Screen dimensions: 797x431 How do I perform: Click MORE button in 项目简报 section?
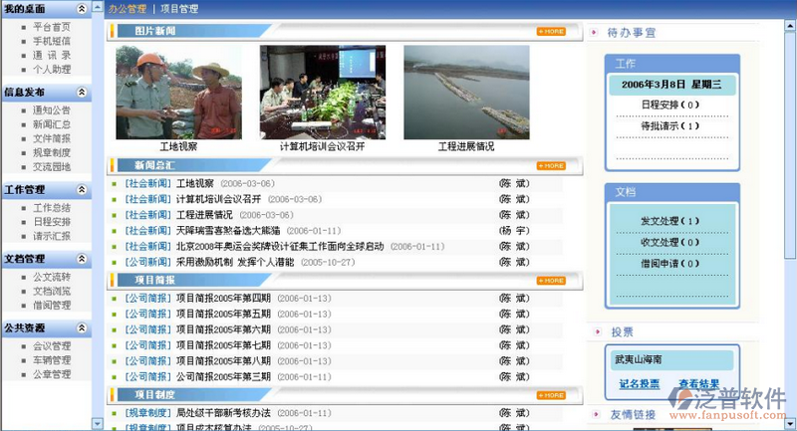click(551, 282)
